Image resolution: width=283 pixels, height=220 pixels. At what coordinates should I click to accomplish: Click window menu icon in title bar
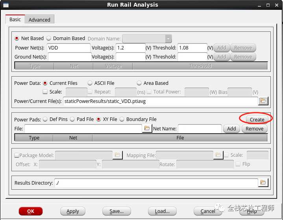[6, 5]
